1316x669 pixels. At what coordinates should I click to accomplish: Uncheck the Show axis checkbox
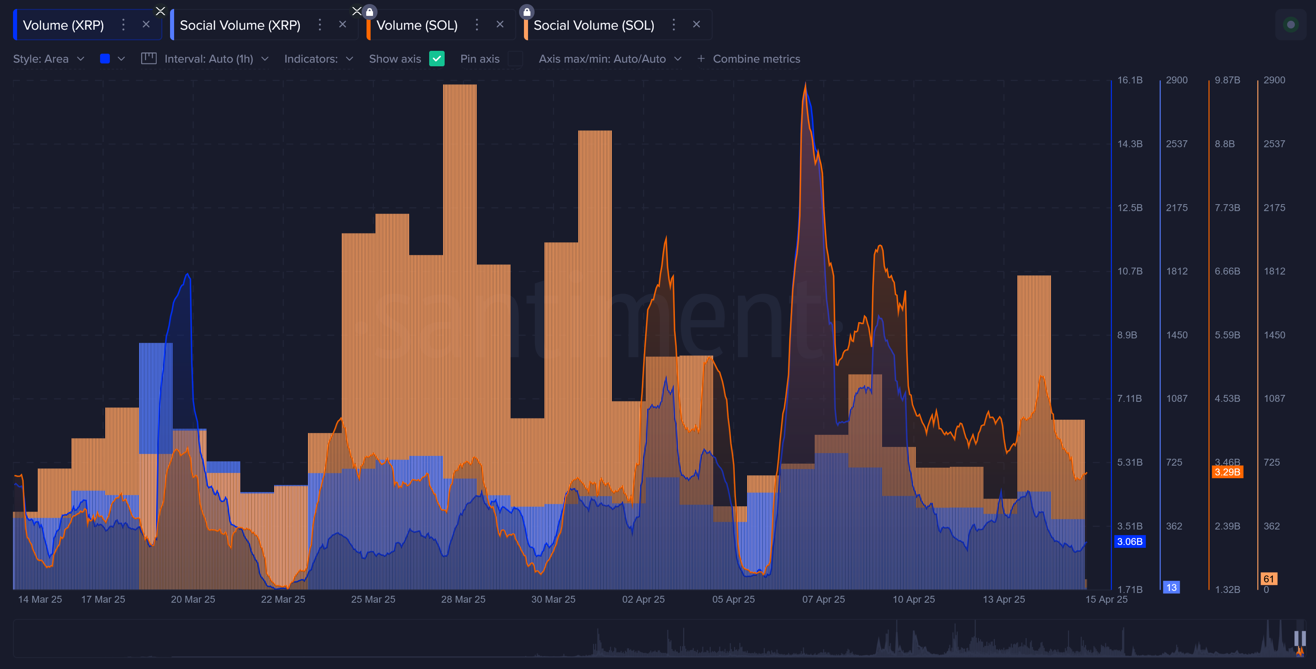[436, 59]
